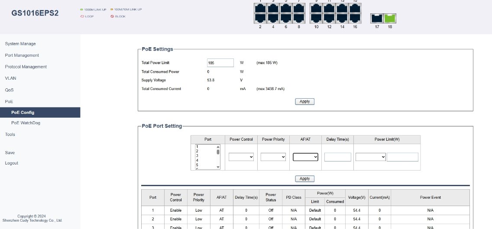Select the port 2 jack icon

(260, 18)
